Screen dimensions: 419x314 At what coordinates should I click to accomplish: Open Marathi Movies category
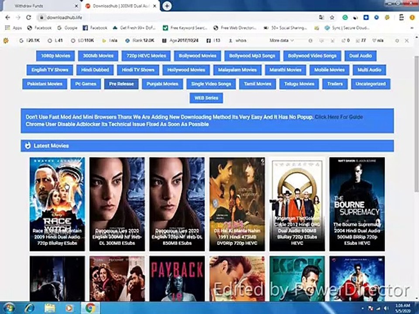pos(285,70)
